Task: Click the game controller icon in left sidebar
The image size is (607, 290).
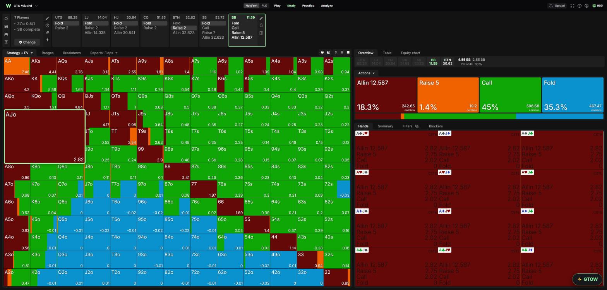Action: tap(6, 34)
